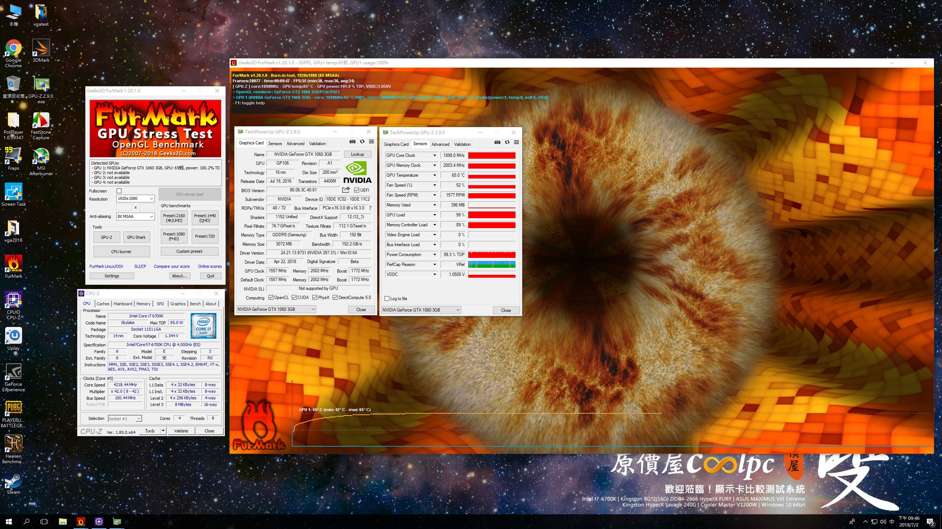Click the Intel Core i7 logo in CPU-Z
The height and width of the screenshot is (529, 942).
(x=203, y=325)
